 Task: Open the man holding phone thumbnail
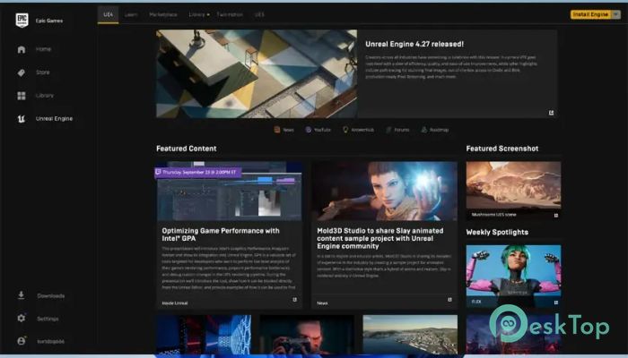click(x=307, y=335)
